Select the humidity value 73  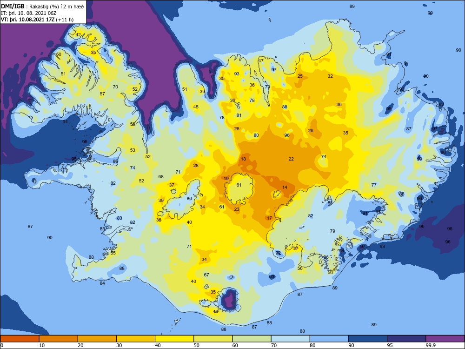tap(267, 87)
